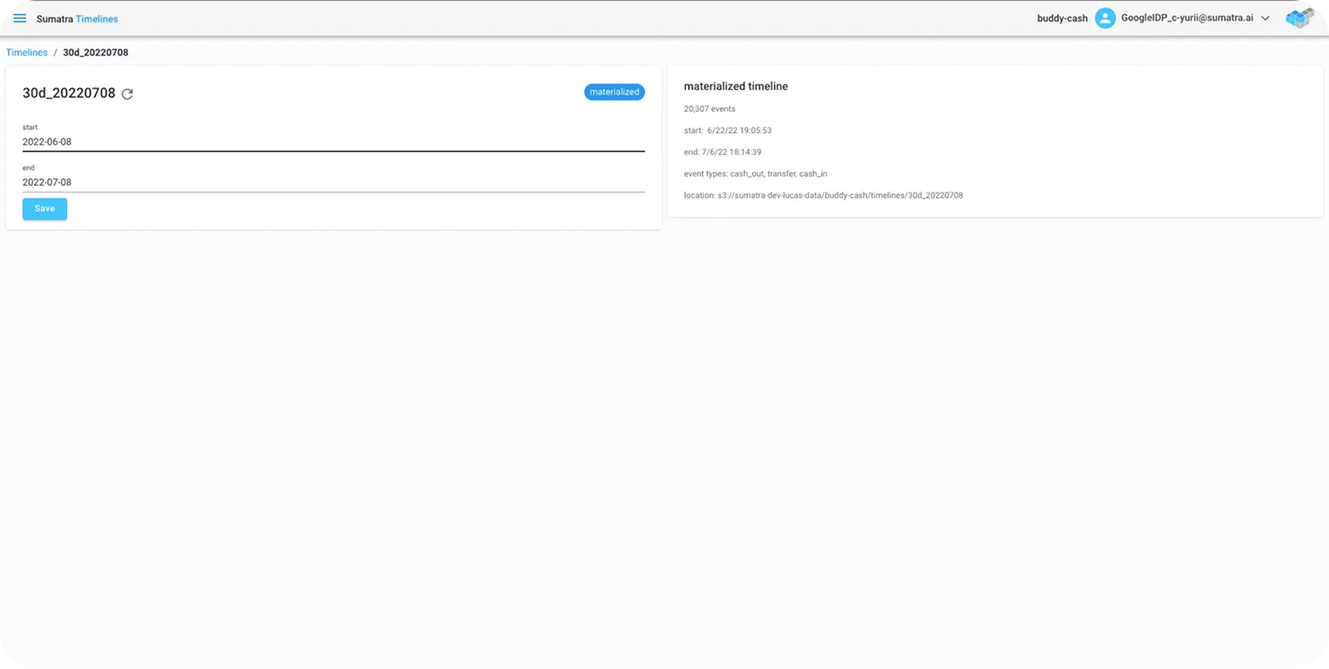Click the end date input field
Viewport: 1329px width, 669px height.
coord(333,182)
